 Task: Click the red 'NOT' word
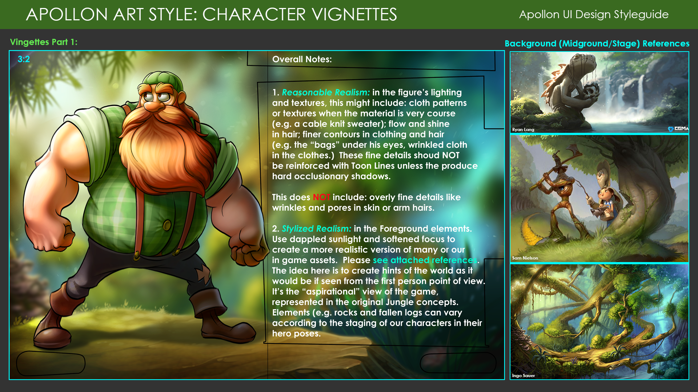[321, 197]
